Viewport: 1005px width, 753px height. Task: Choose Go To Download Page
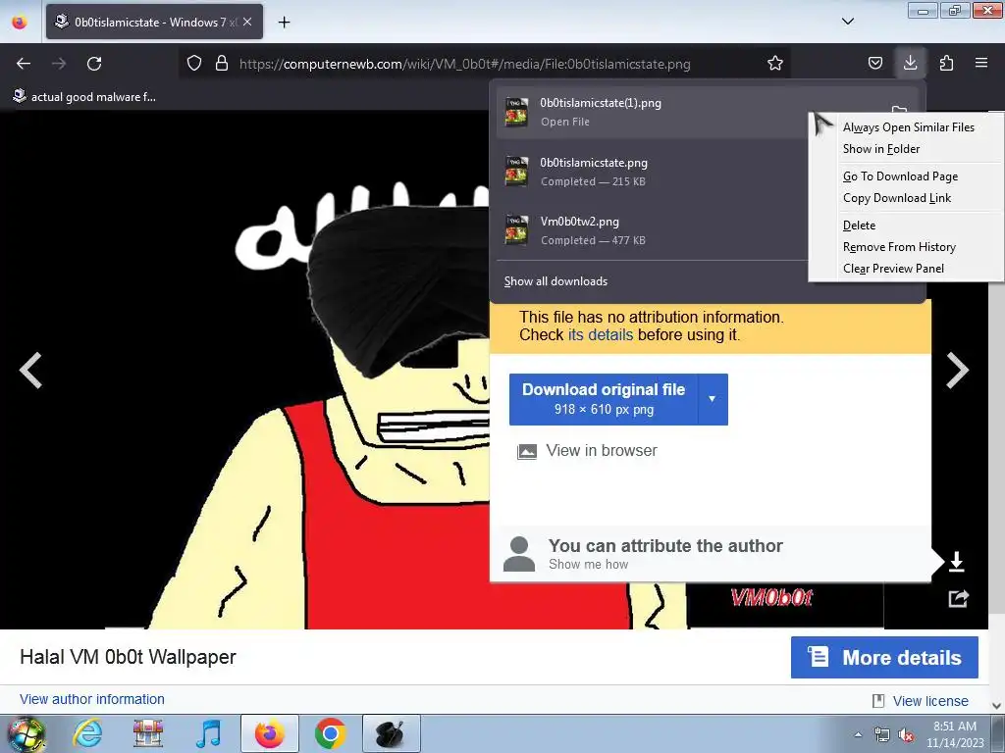click(x=901, y=176)
